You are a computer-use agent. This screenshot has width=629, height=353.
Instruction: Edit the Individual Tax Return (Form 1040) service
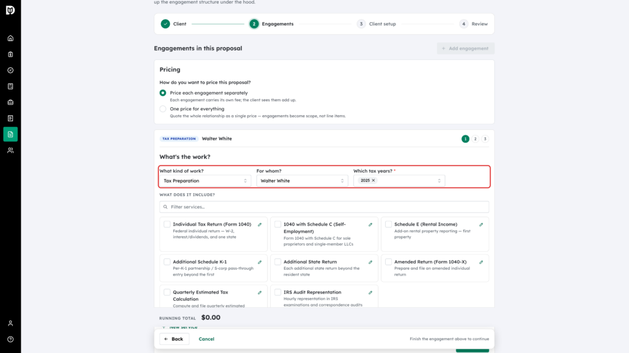point(260,224)
